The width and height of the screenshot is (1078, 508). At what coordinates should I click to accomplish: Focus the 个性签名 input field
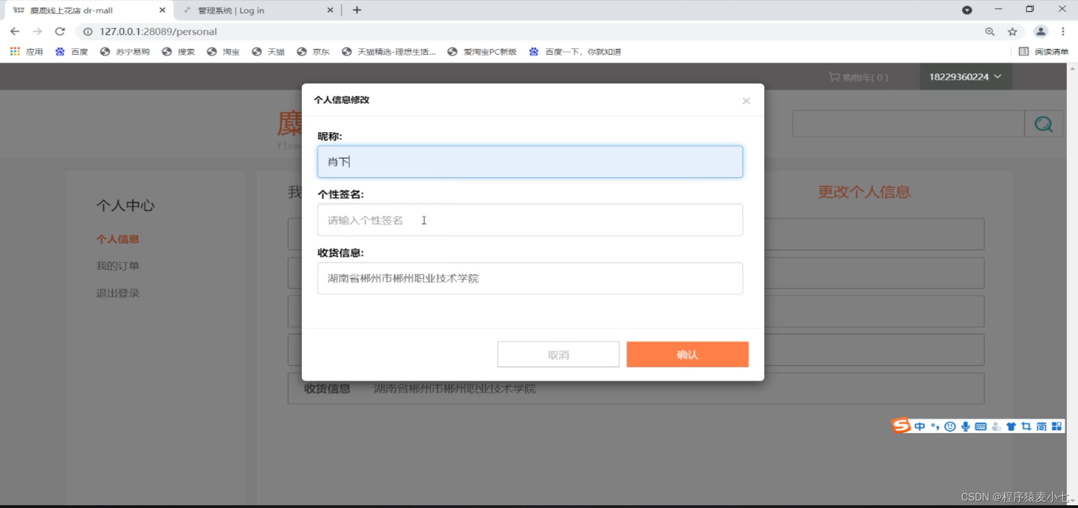click(x=530, y=220)
